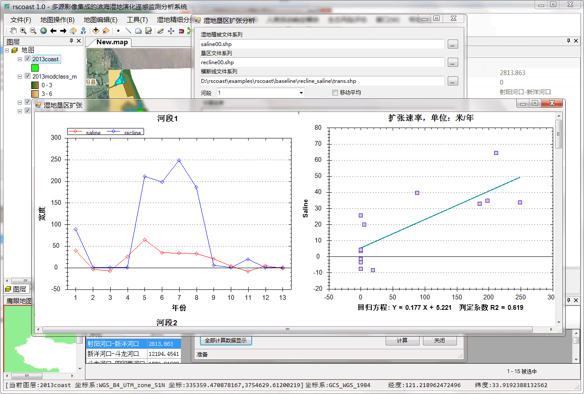Go to previous view with left arrow
Screen dimensions: 584x394
pyautogui.click(x=53, y=31)
